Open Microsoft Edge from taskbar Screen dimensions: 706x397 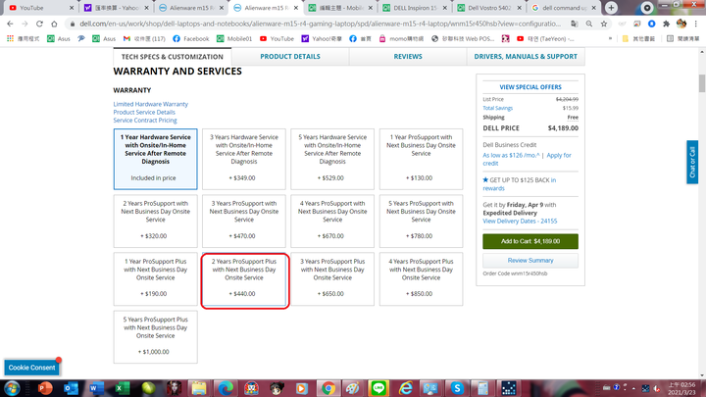pos(226,388)
